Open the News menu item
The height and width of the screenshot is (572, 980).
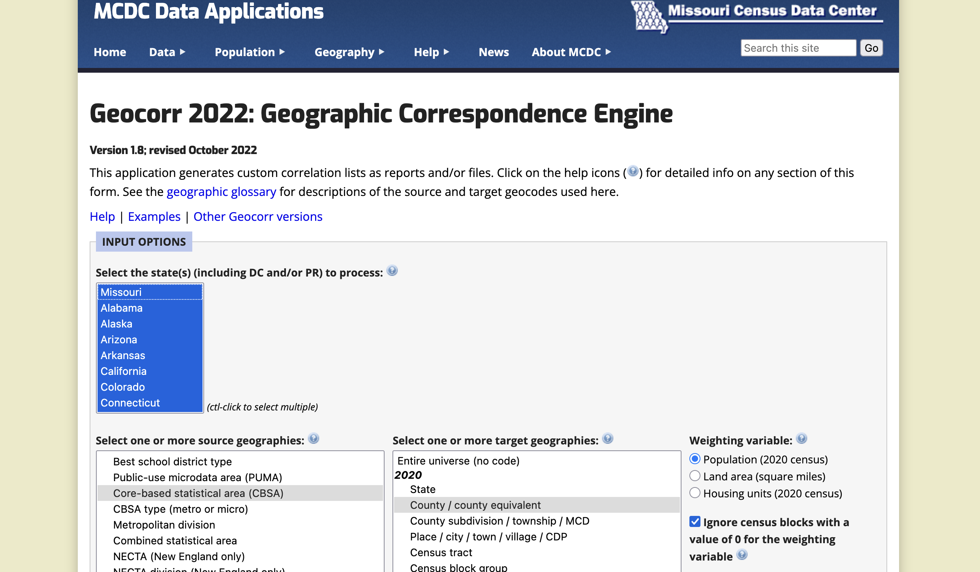494,52
